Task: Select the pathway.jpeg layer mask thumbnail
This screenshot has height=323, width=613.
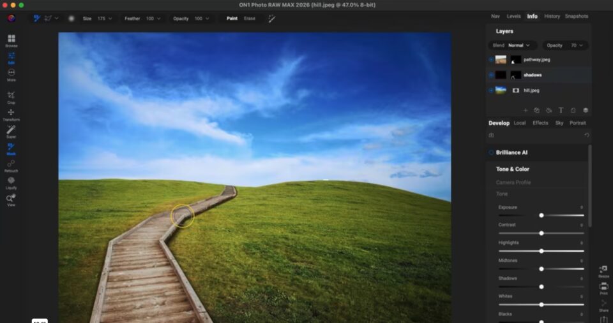Action: pos(516,60)
